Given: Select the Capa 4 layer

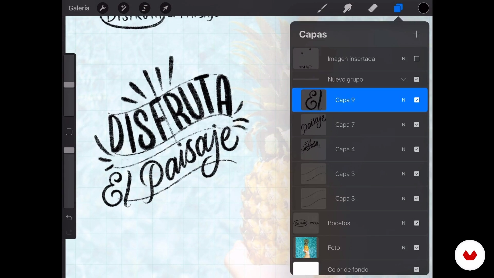Looking at the screenshot, I should (x=345, y=150).
